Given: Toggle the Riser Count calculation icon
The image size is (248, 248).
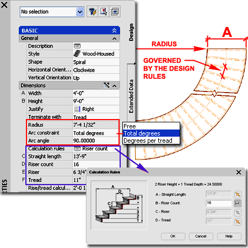Looking at the screenshot, I should [238, 203].
